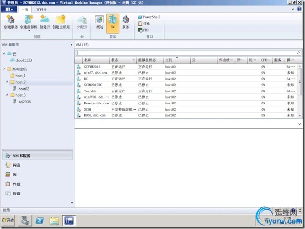The width and height of the screenshot is (305, 229).
Task: Open Server Manager from the taskbar
Action: point(25,220)
